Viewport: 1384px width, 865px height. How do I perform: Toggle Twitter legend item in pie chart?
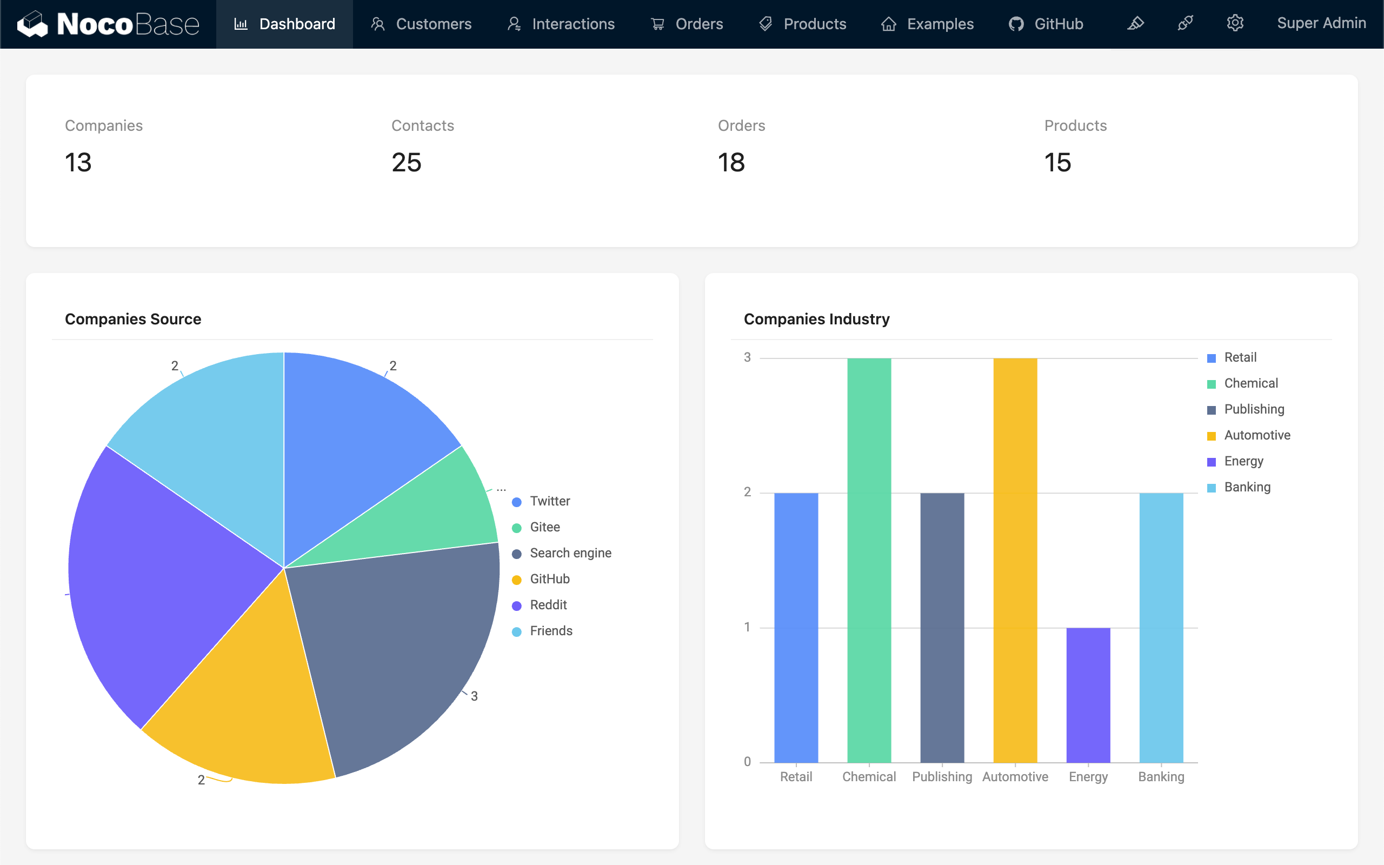pyautogui.click(x=549, y=501)
